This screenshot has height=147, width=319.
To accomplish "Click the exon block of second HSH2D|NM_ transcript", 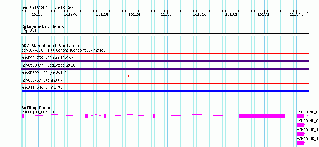I will coord(300,125).
